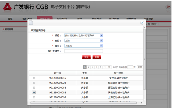This screenshot has height=109, width=172.
Task: Open the 资金管理 tab
Action: [x=131, y=19]
